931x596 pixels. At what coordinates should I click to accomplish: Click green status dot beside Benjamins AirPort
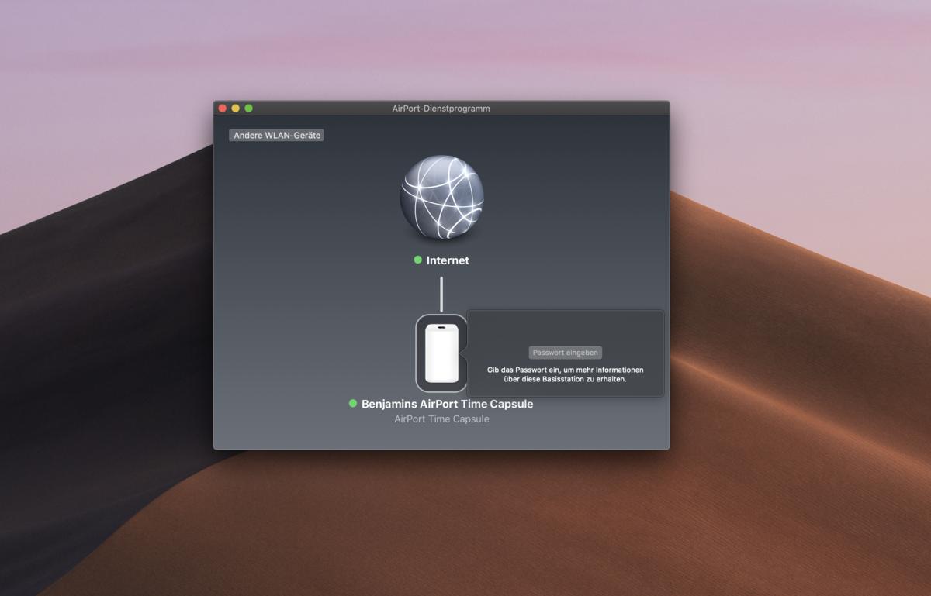[x=353, y=403]
